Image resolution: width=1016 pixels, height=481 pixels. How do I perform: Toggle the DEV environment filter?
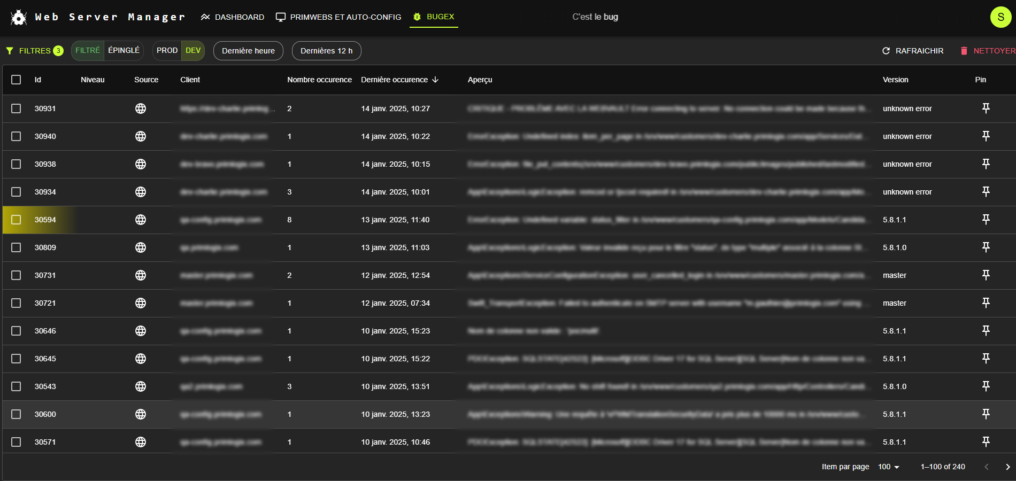coord(193,51)
